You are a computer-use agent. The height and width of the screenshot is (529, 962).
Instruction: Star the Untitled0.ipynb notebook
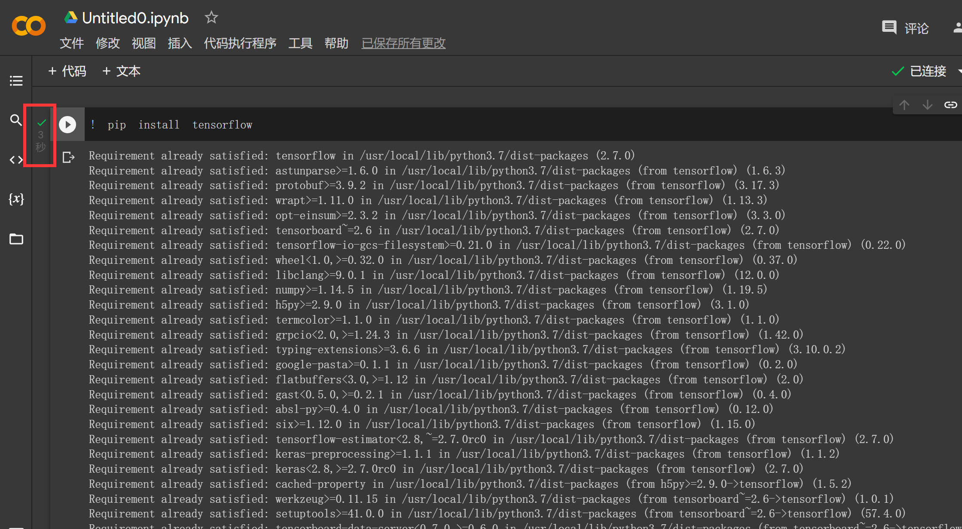(211, 18)
